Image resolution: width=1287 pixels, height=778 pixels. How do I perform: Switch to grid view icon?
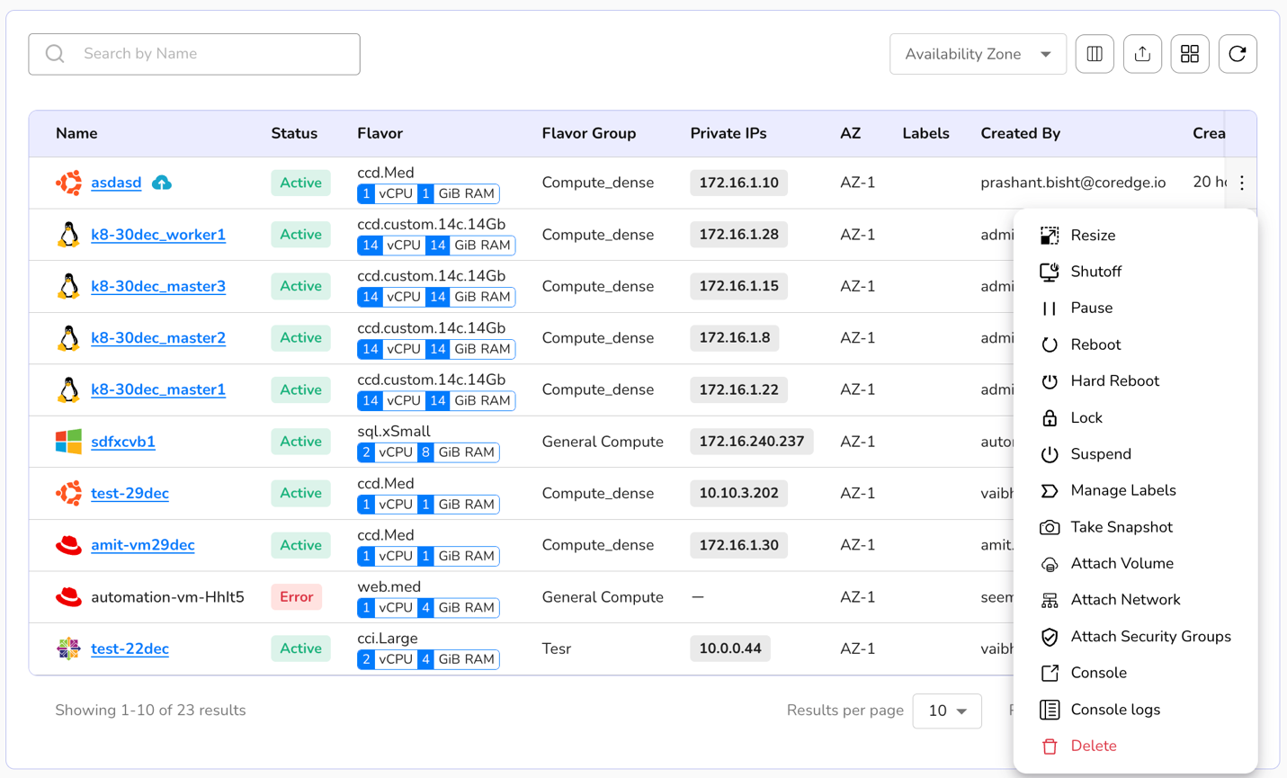tap(1190, 54)
